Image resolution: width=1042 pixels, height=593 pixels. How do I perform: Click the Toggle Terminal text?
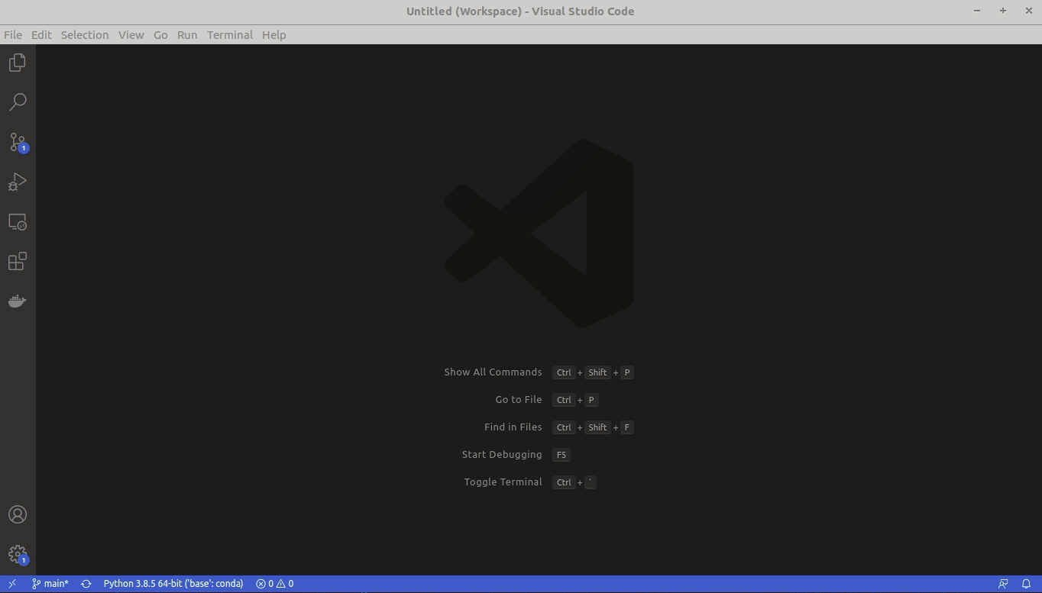(x=503, y=482)
